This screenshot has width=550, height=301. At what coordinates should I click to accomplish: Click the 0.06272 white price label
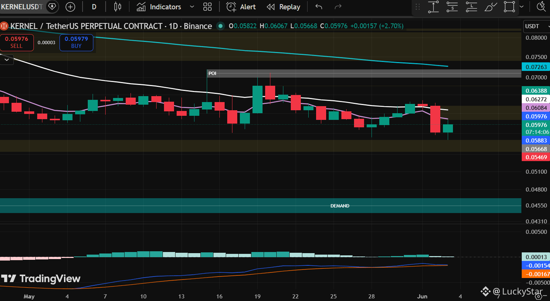536,99
